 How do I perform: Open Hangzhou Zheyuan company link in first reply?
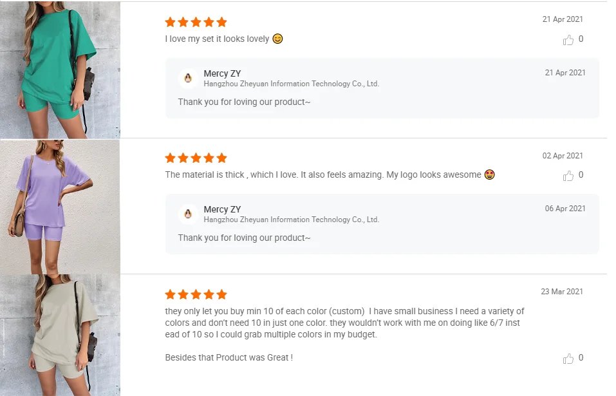click(291, 84)
